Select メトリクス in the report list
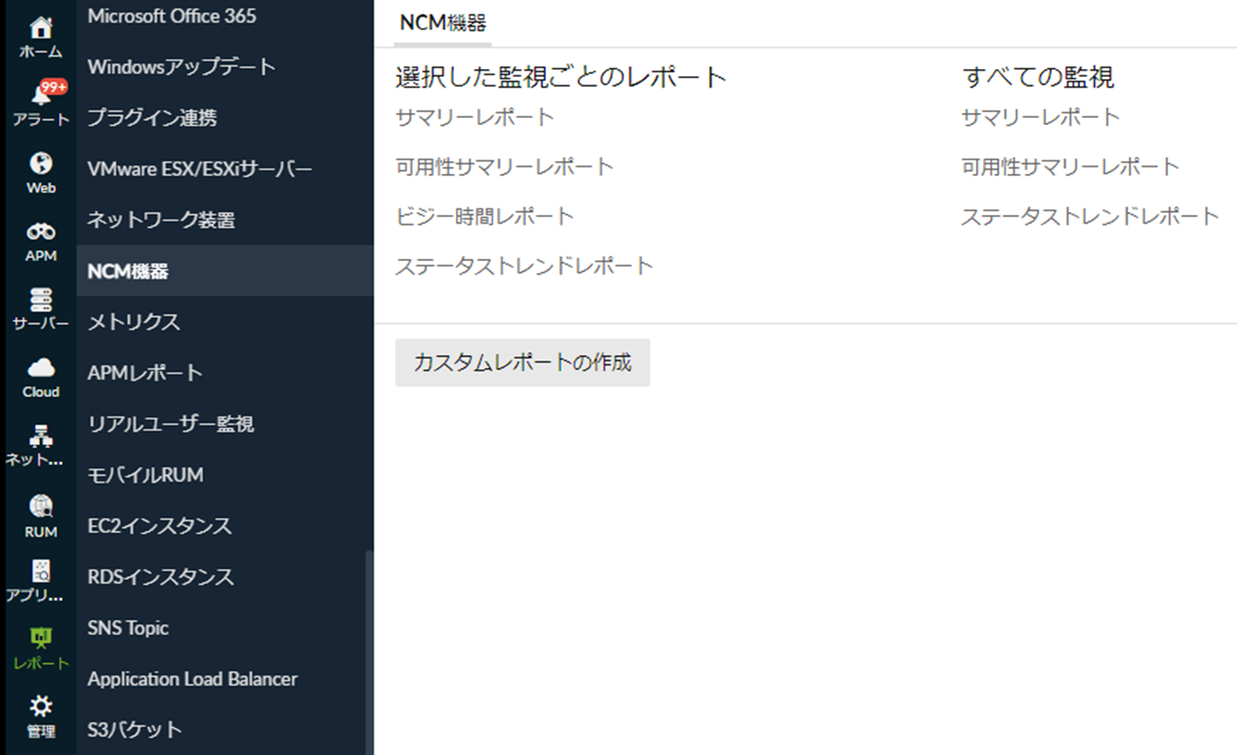 133,322
